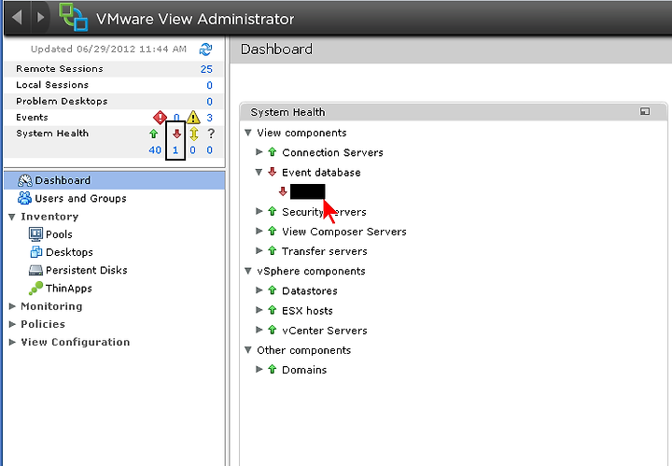Click ESX hosts green status arrow
This screenshot has width=672, height=466.
coord(273,310)
